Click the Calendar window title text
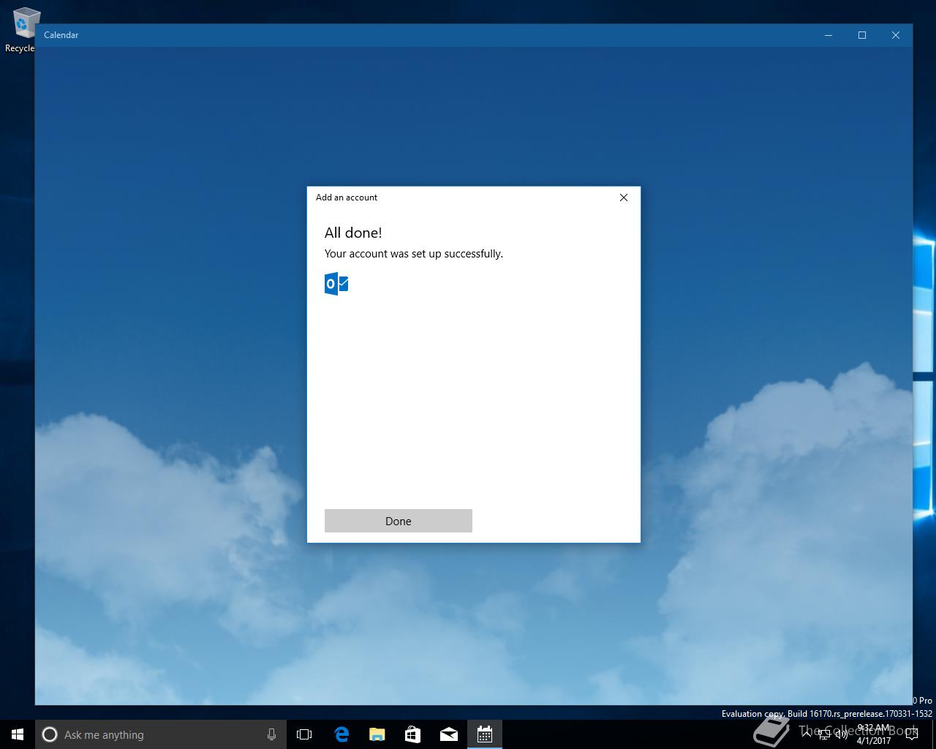The image size is (936, 749). [61, 35]
